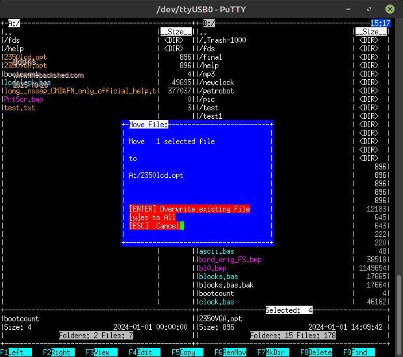This screenshot has height=357, width=403.
Task: Click the left panel Size column header
Action: tap(176, 31)
